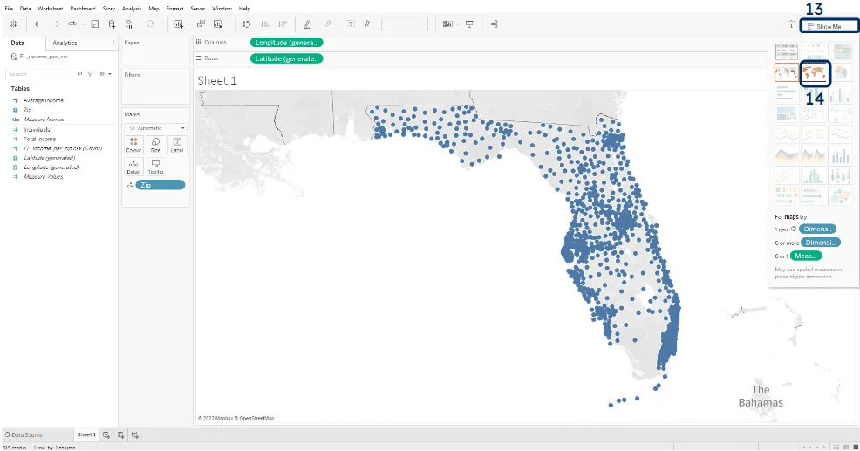Open the Colour card in Marks
Image resolution: width=860 pixels, height=451 pixels.
pyautogui.click(x=133, y=144)
